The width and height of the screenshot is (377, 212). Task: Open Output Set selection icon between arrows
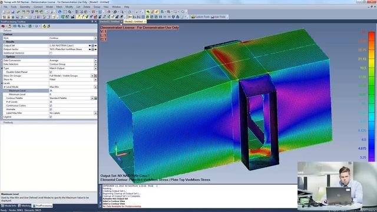tap(93, 45)
